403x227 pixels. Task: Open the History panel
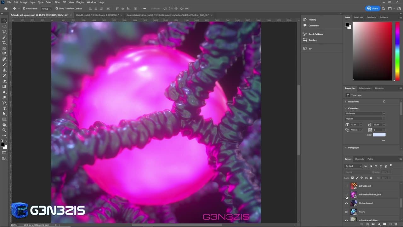(312, 20)
